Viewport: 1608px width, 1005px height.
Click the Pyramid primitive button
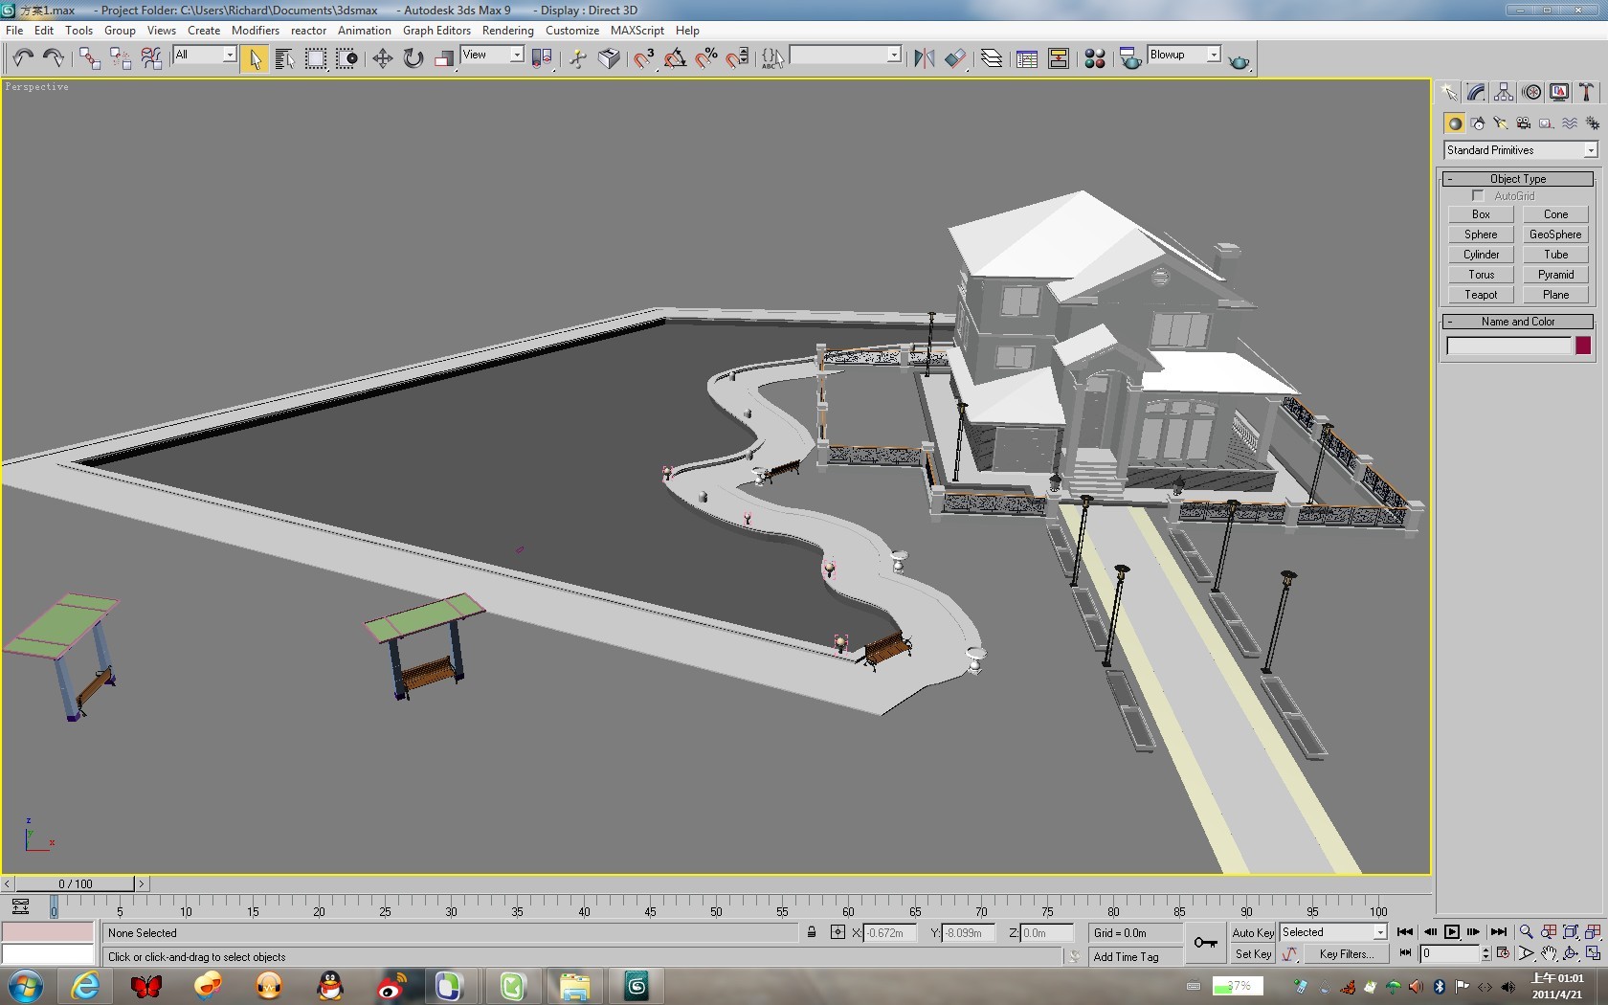[1555, 275]
